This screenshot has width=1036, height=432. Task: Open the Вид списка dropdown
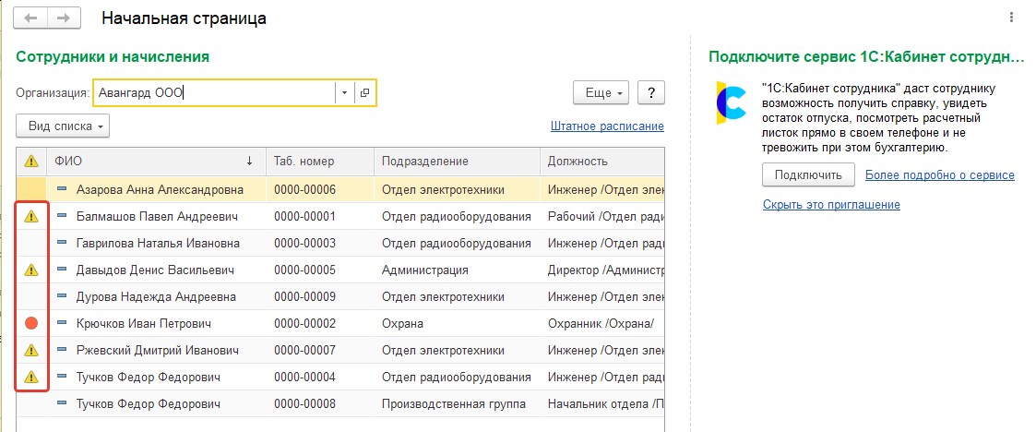click(63, 126)
